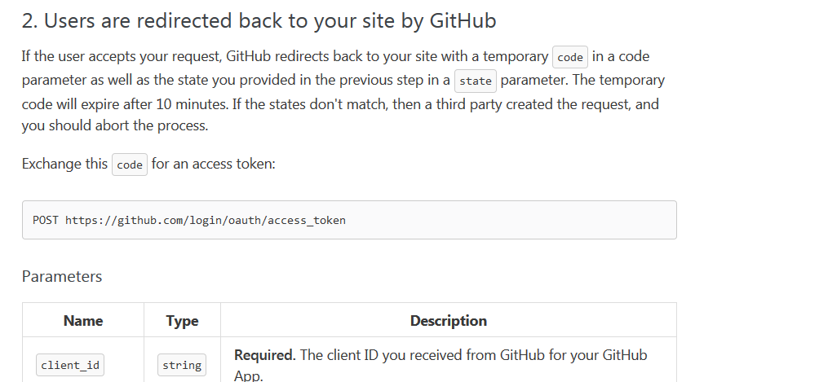Click the bold 'Required.' text
This screenshot has width=819, height=382.
click(265, 355)
